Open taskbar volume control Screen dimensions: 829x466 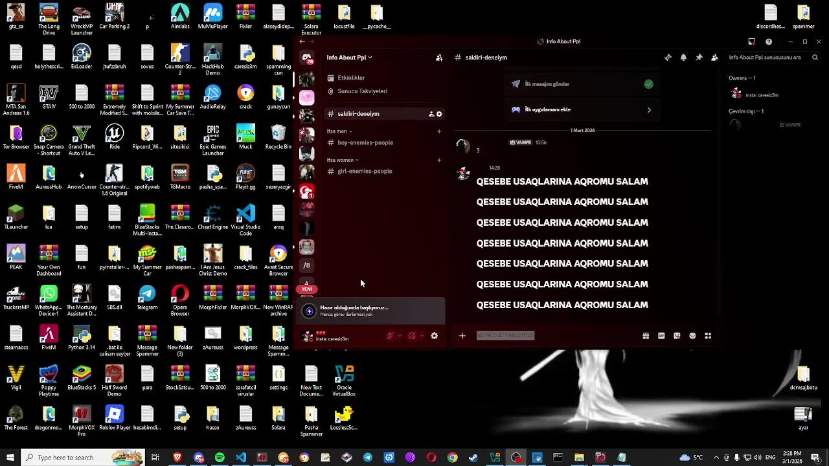tap(757, 458)
